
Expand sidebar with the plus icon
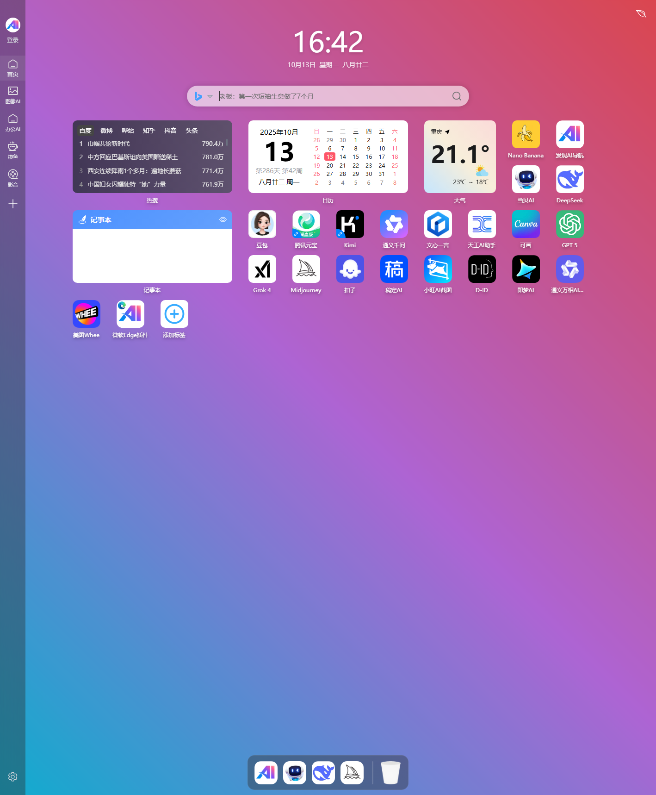(13, 204)
